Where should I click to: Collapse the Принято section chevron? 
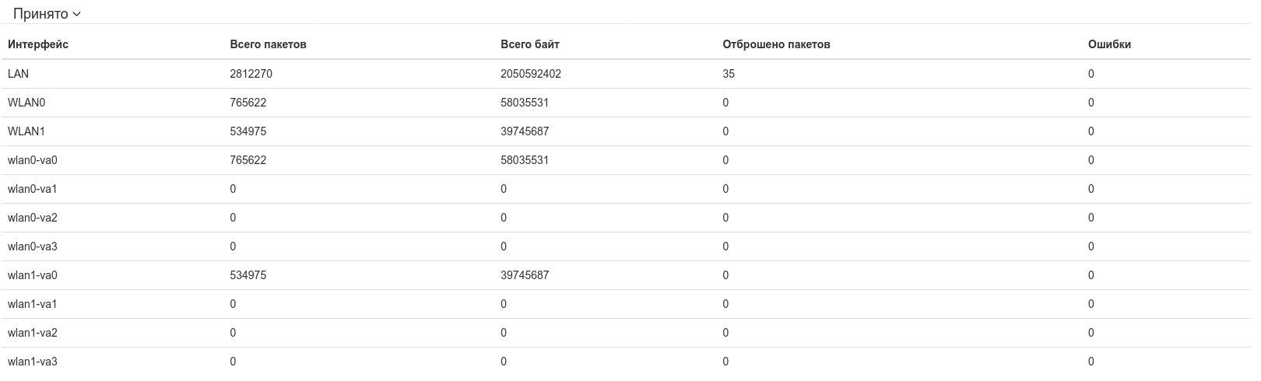tap(76, 14)
